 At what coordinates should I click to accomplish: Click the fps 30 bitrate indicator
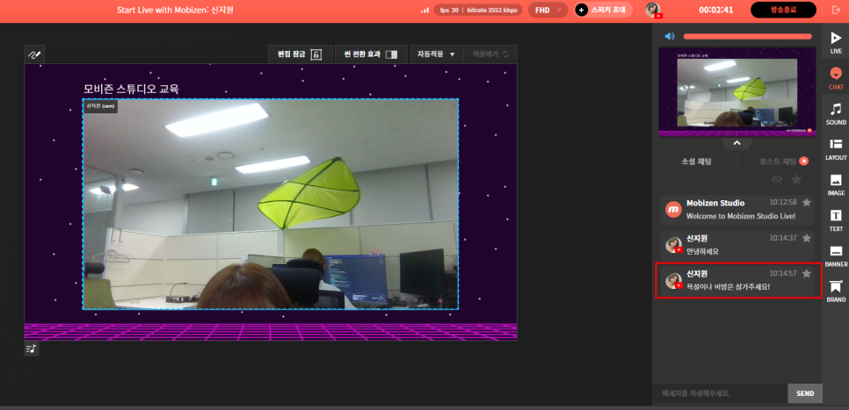click(477, 10)
